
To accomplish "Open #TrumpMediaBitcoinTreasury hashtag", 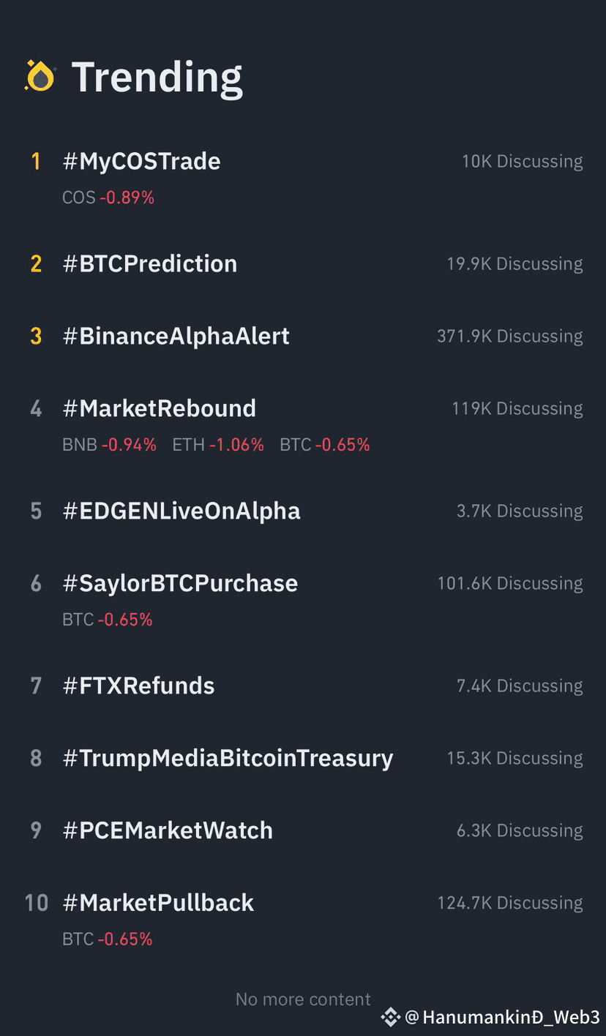I will (x=228, y=758).
